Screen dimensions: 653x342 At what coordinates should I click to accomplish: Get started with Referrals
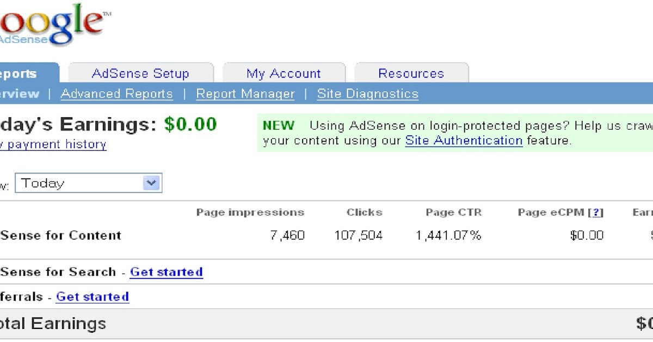(93, 296)
